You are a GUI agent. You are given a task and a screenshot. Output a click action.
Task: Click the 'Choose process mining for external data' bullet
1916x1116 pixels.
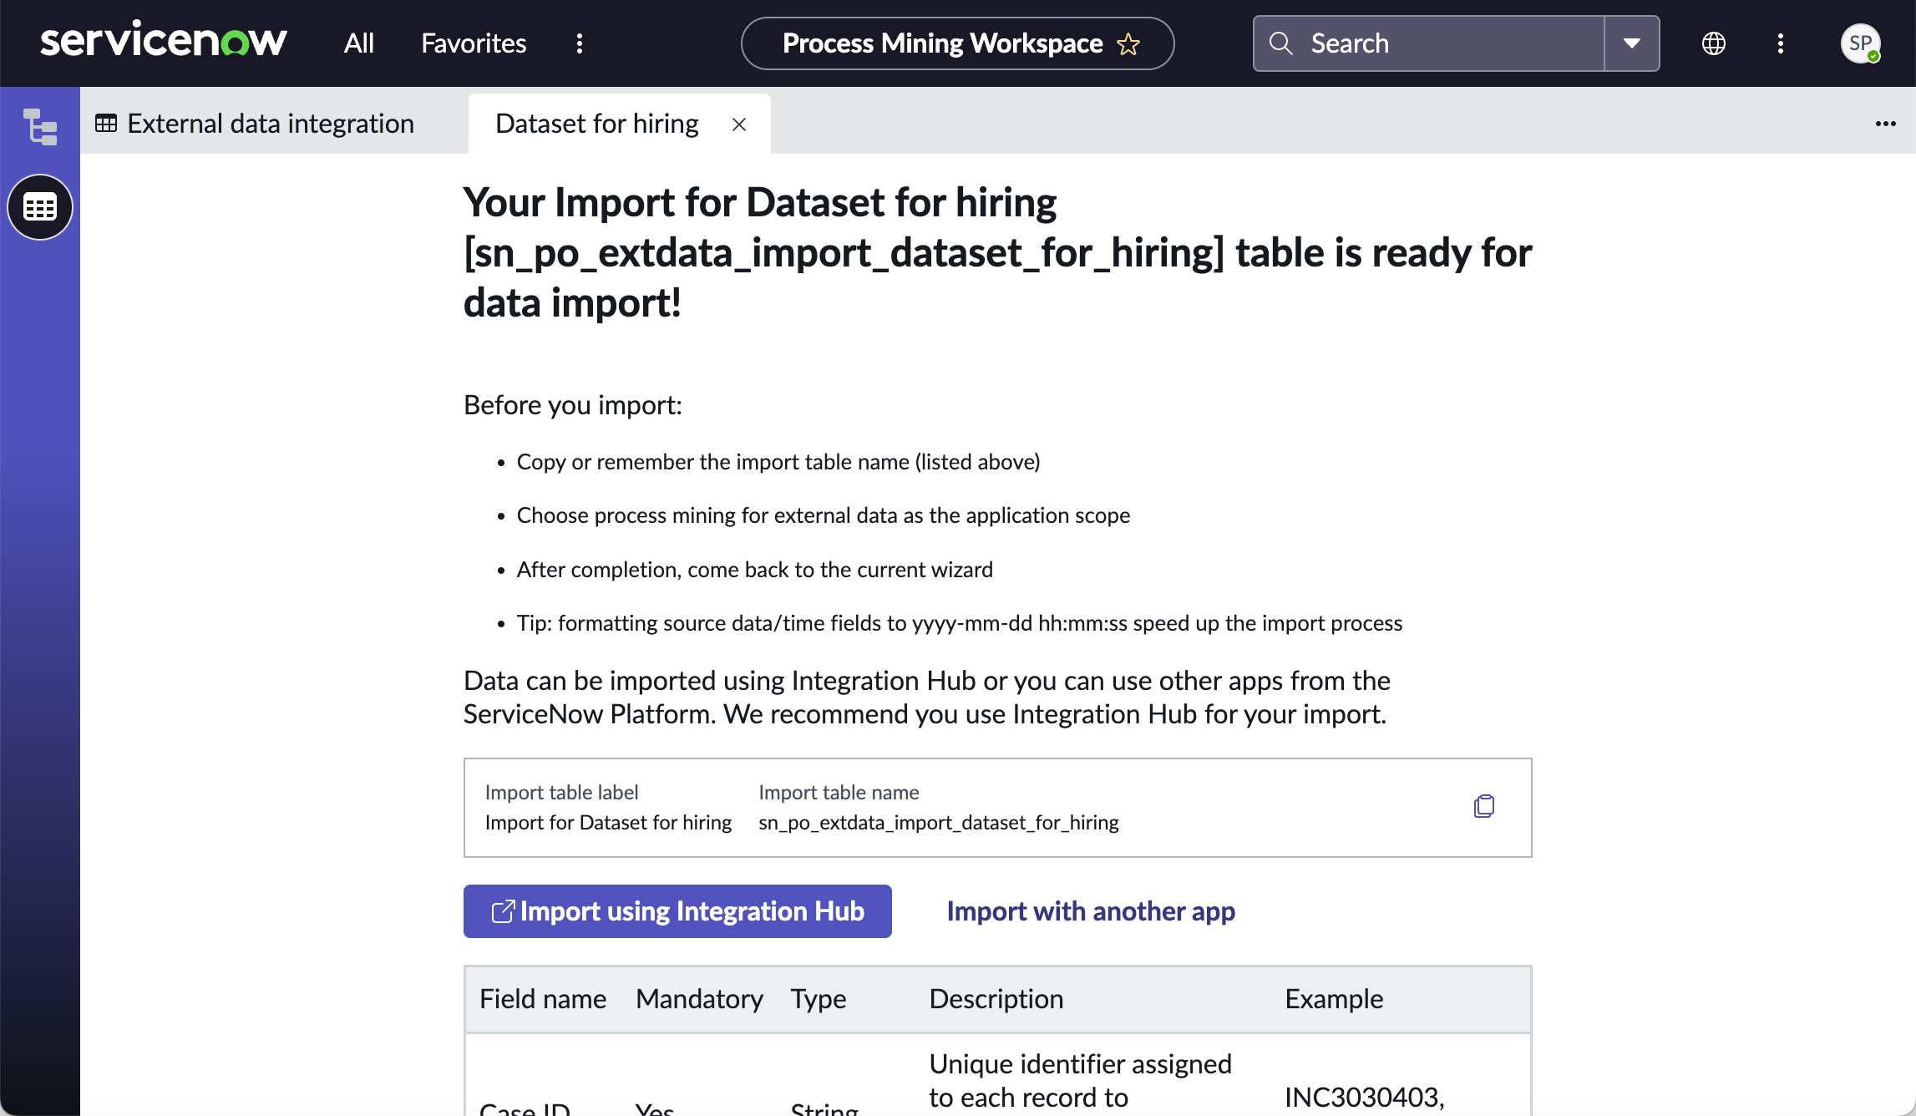click(x=824, y=515)
